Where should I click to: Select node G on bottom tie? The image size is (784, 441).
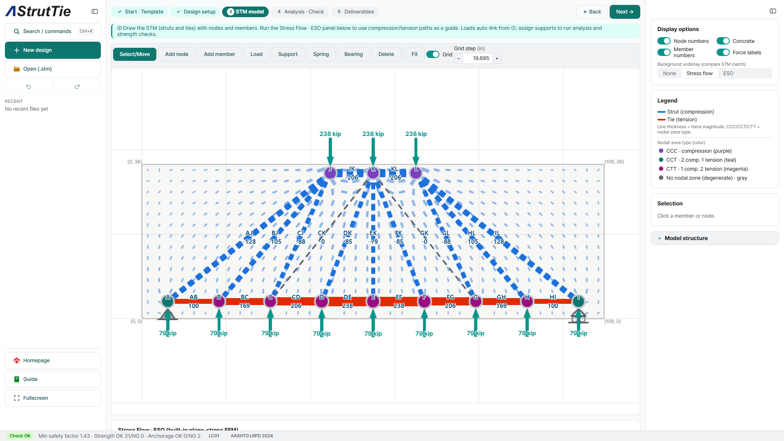pos(476,301)
